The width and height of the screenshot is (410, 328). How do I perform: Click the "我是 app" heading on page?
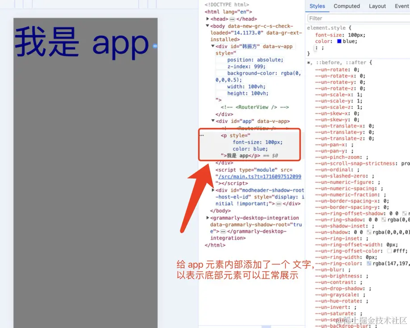(x=82, y=42)
